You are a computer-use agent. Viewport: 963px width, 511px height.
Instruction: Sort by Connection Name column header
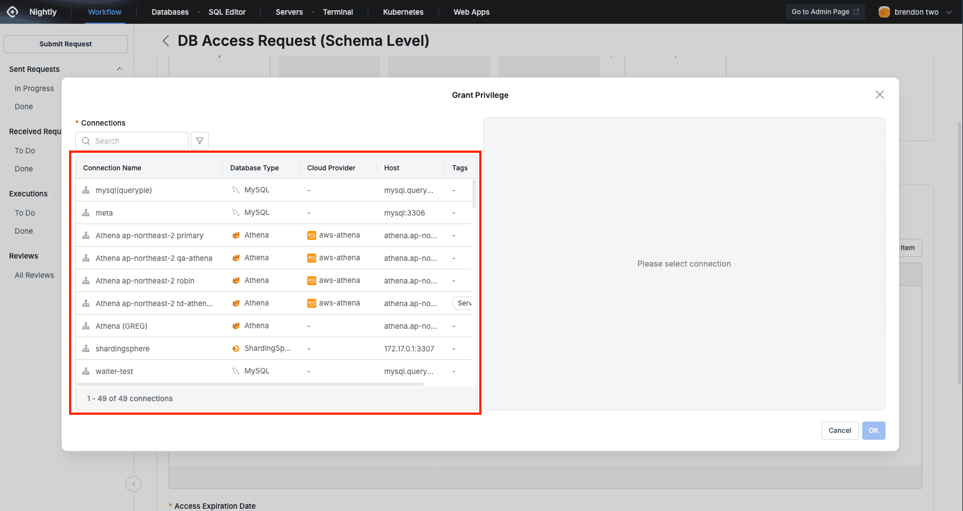click(113, 168)
